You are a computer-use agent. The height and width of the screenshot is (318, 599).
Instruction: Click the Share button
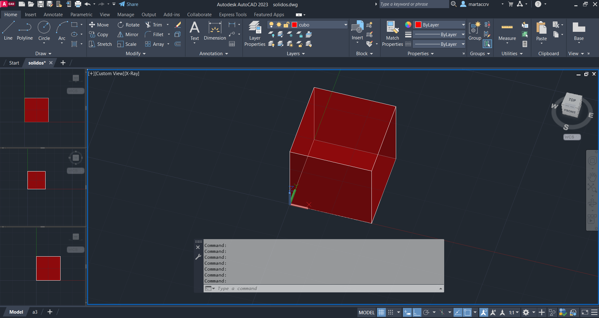tap(129, 4)
